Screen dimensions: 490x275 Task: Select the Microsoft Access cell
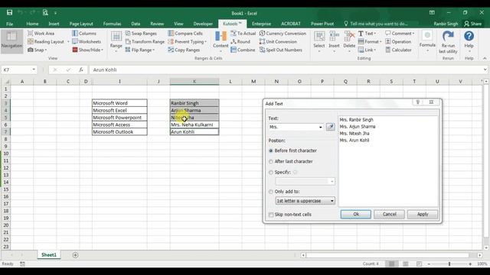point(119,125)
